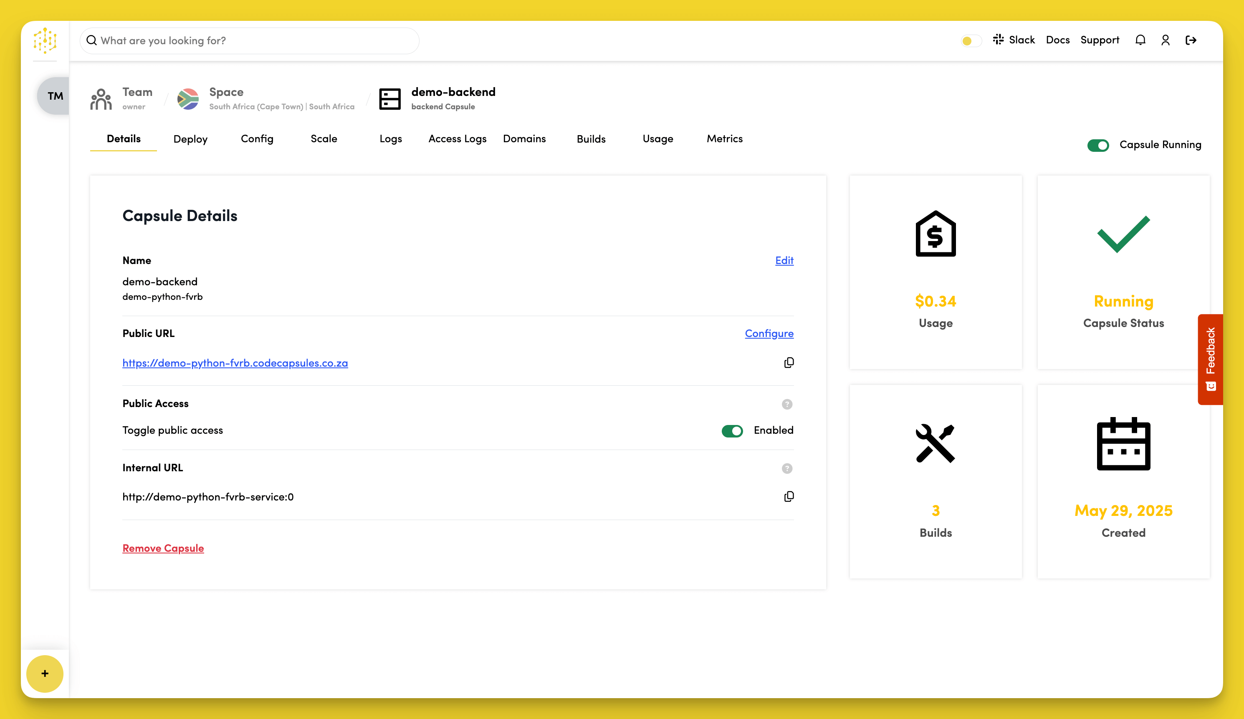The height and width of the screenshot is (719, 1244).
Task: Click the logout arrow icon
Action: [1191, 40]
